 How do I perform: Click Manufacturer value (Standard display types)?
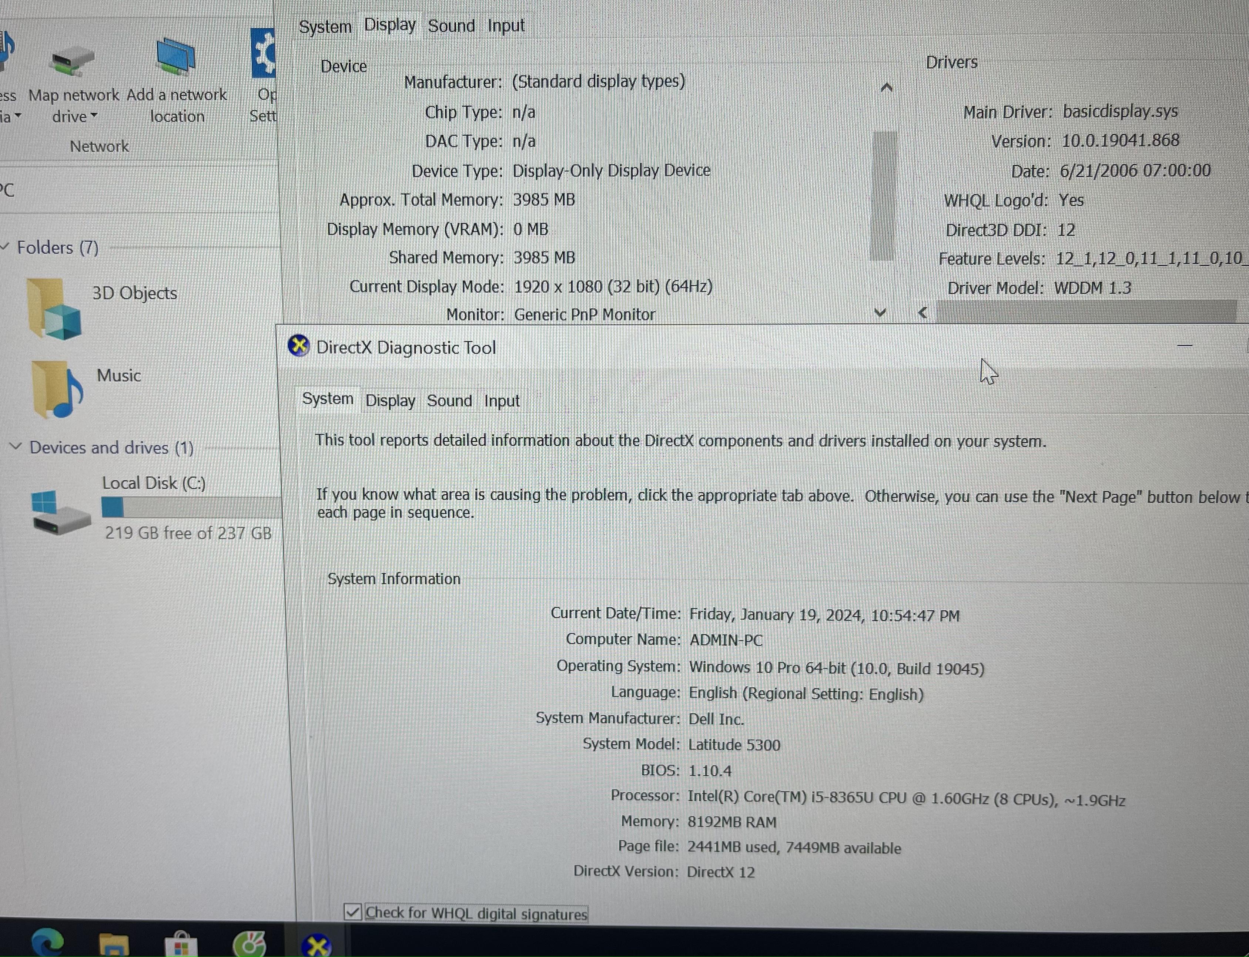click(x=599, y=81)
